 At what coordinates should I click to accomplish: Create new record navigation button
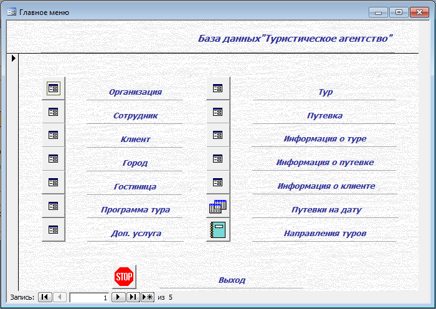(x=148, y=297)
